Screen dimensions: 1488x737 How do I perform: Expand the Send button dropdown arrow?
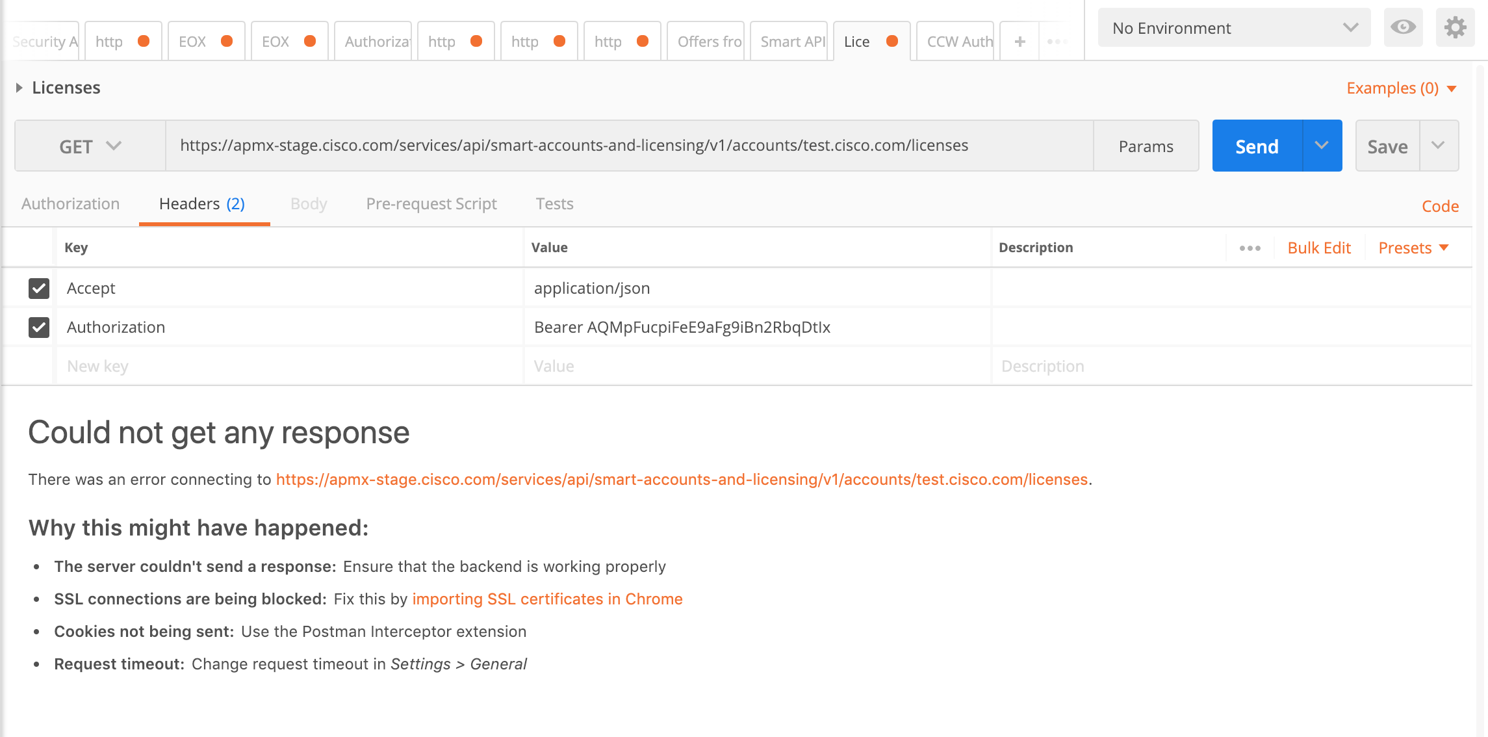[x=1322, y=146]
